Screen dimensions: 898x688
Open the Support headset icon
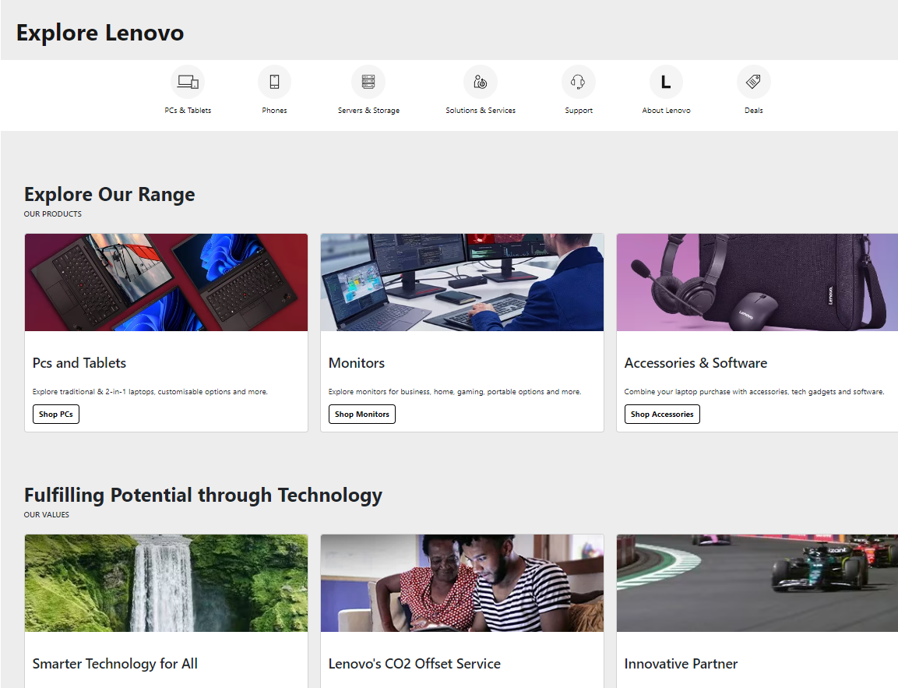579,82
